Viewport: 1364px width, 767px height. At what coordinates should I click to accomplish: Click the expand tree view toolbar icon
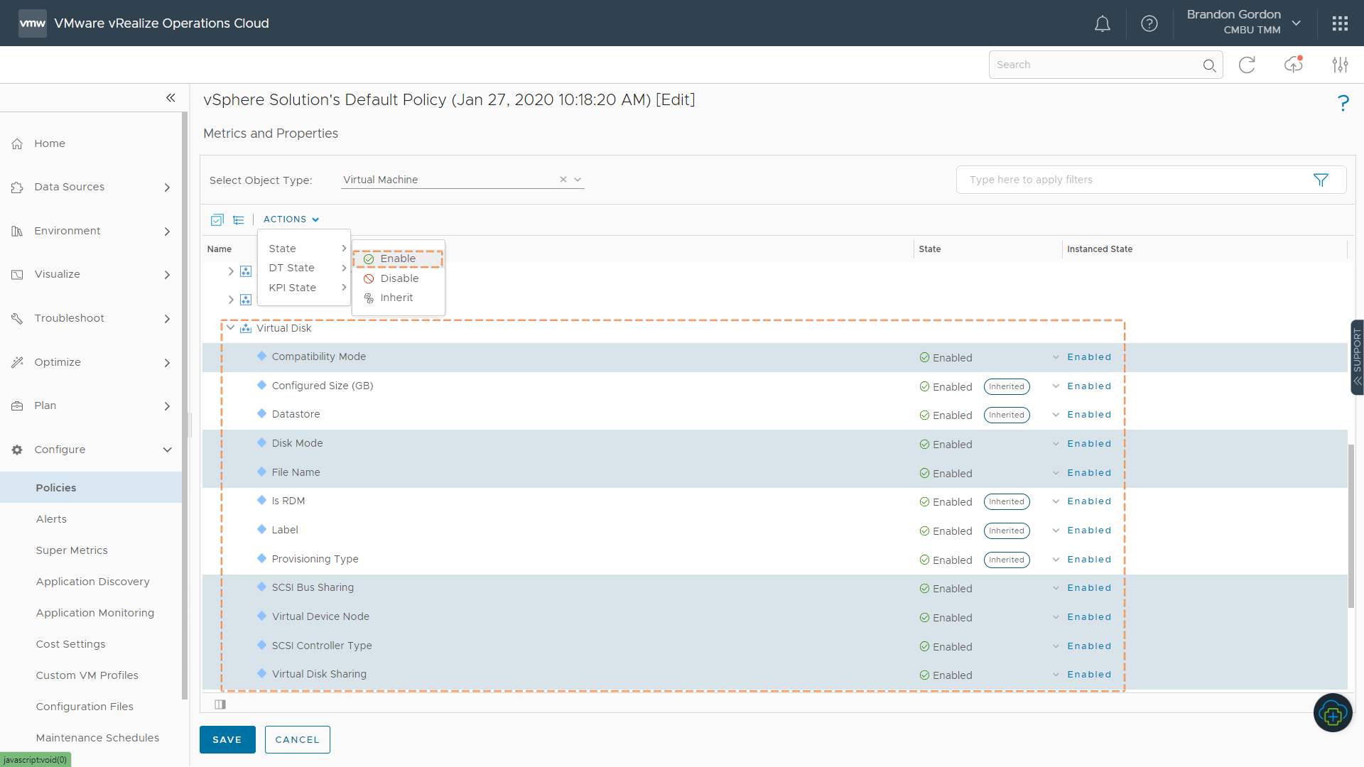(x=239, y=219)
